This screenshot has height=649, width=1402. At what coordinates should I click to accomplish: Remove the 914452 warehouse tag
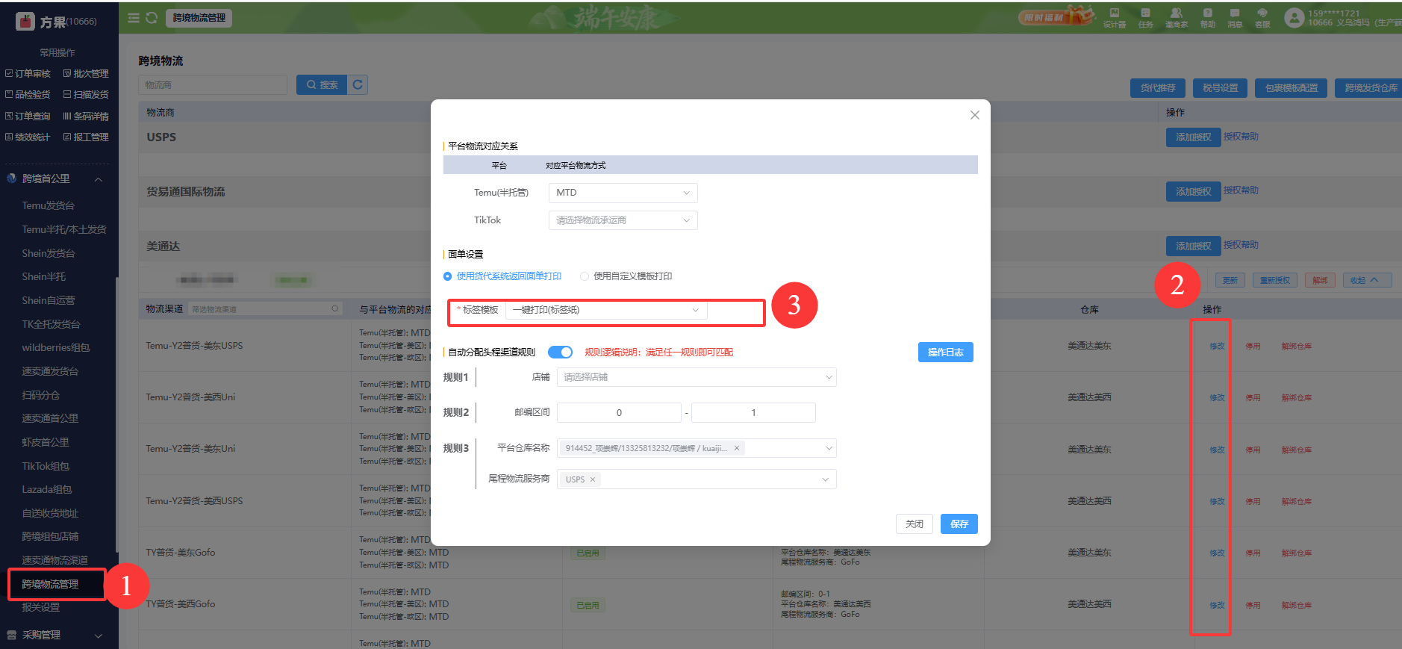coord(736,448)
